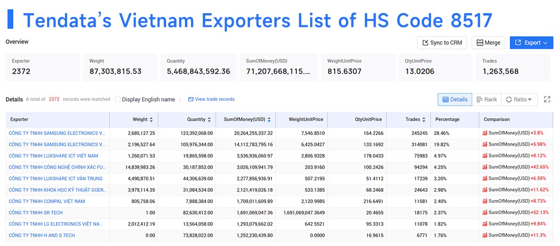Click comparison chart icon for +42.65% row
The width and height of the screenshot is (560, 246).
[485, 167]
